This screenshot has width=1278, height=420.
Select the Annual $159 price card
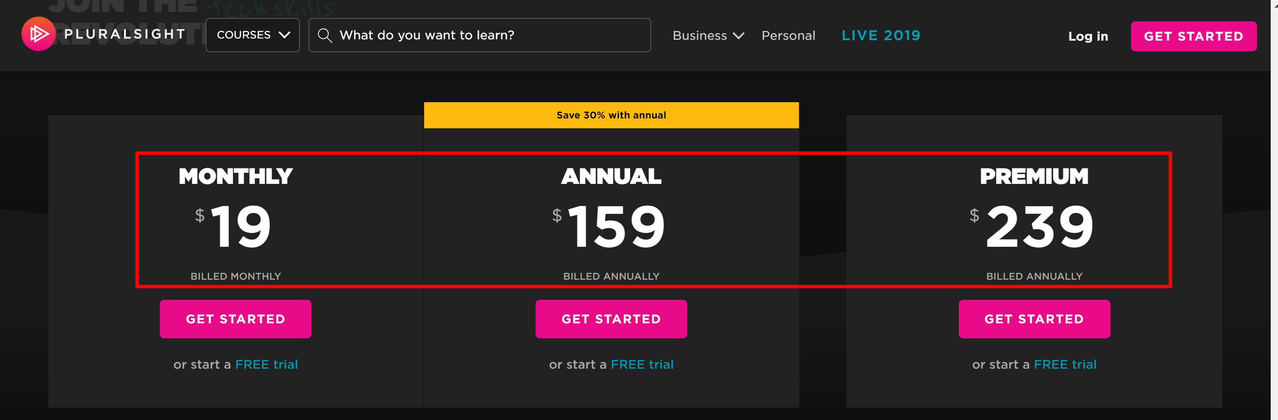[x=611, y=225]
